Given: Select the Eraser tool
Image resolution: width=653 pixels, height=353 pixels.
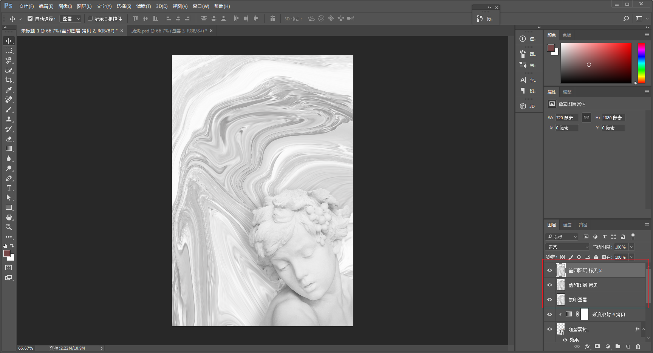Looking at the screenshot, I should click(x=9, y=139).
